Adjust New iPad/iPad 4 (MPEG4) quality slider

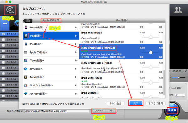coord(151,52)
